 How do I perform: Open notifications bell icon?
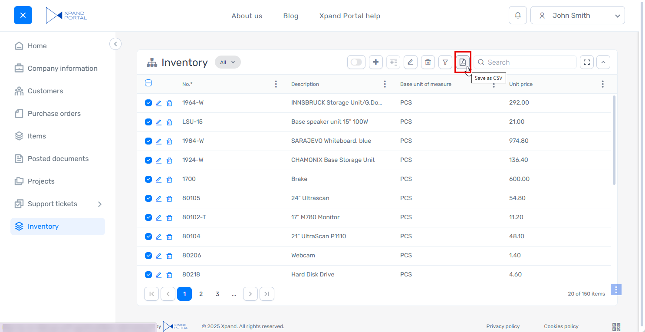(x=518, y=15)
